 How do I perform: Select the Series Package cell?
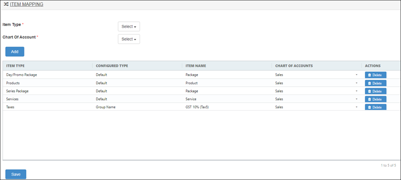point(17,91)
